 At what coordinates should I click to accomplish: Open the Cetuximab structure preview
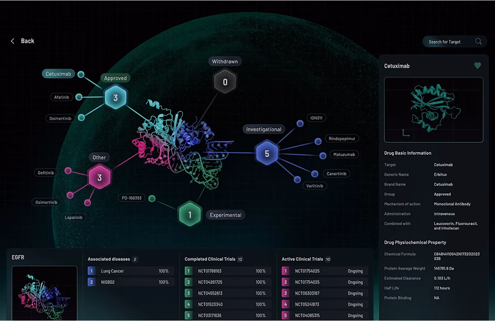[x=433, y=110]
